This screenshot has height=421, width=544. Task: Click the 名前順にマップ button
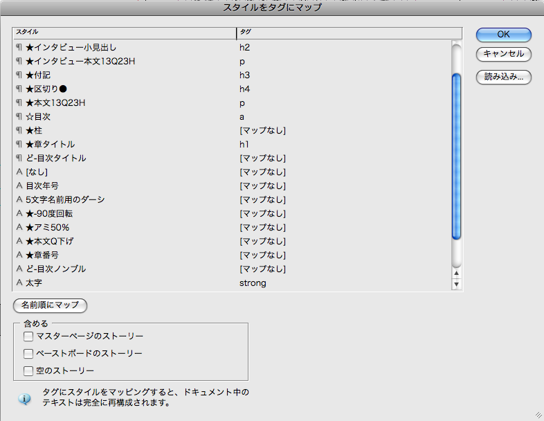pyautogui.click(x=50, y=305)
